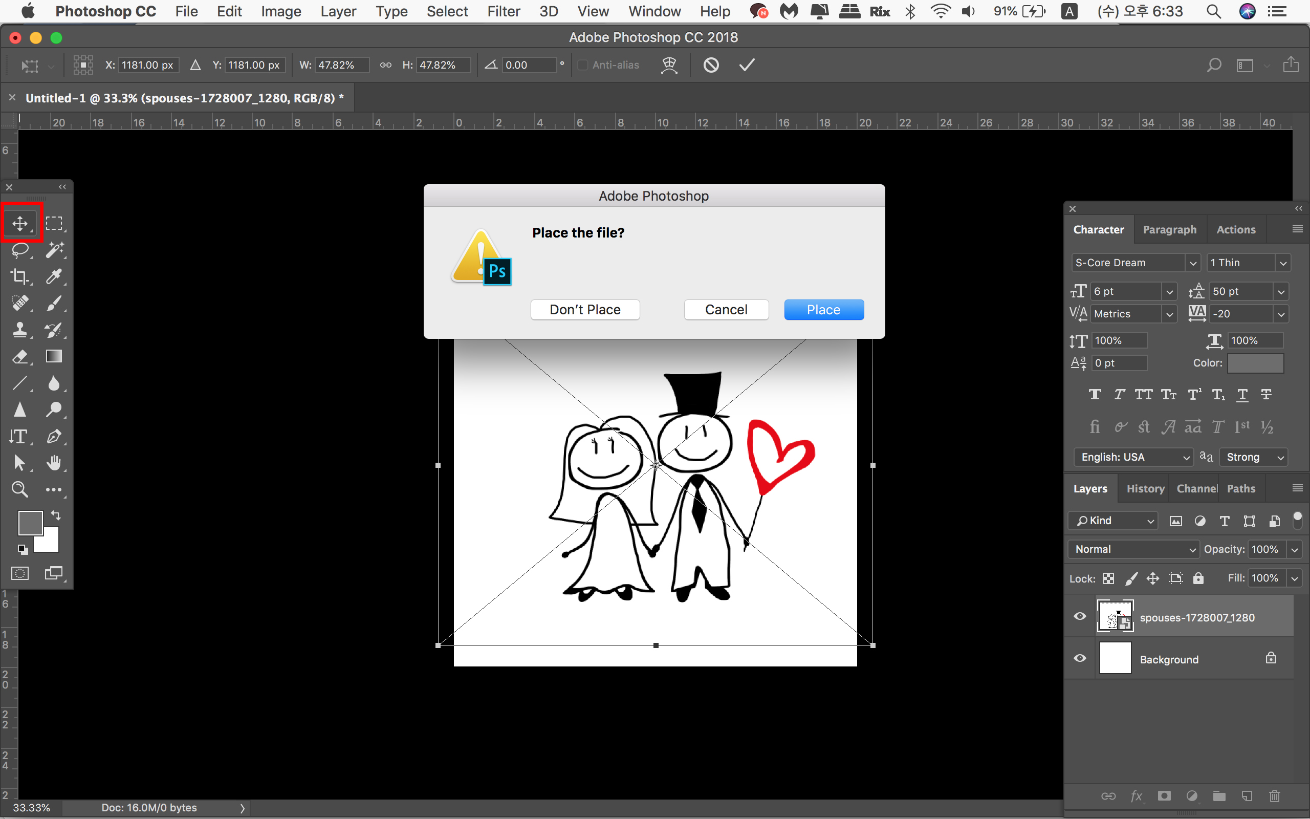The image size is (1310, 819).
Task: Select the Zoom tool in toolbar
Action: click(x=20, y=489)
